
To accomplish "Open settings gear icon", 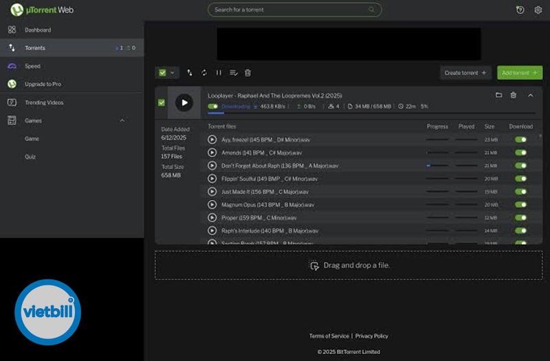I will (538, 10).
